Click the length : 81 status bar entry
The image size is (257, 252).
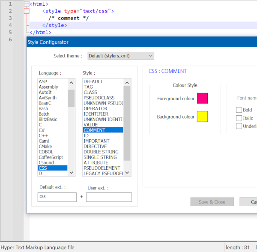[x=238, y=247]
